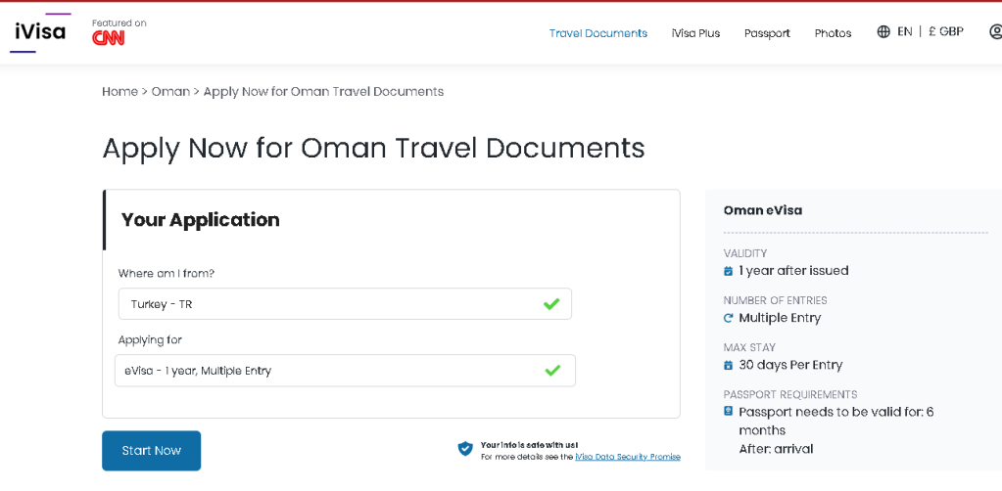Change the £ GBP currency setting
Viewport: 1002px width, 491px height.
pos(946,31)
